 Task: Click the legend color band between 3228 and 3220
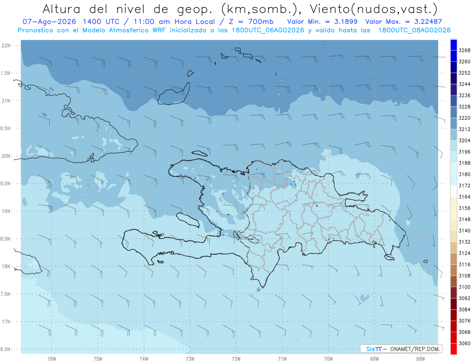click(454, 112)
